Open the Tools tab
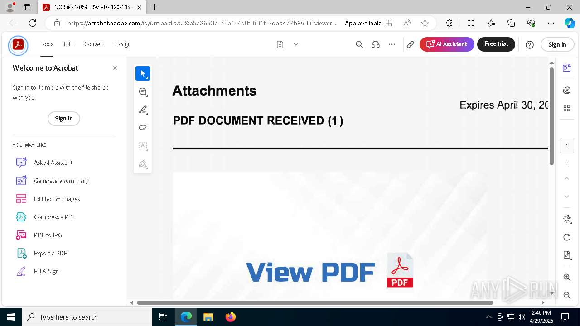 (x=47, y=44)
